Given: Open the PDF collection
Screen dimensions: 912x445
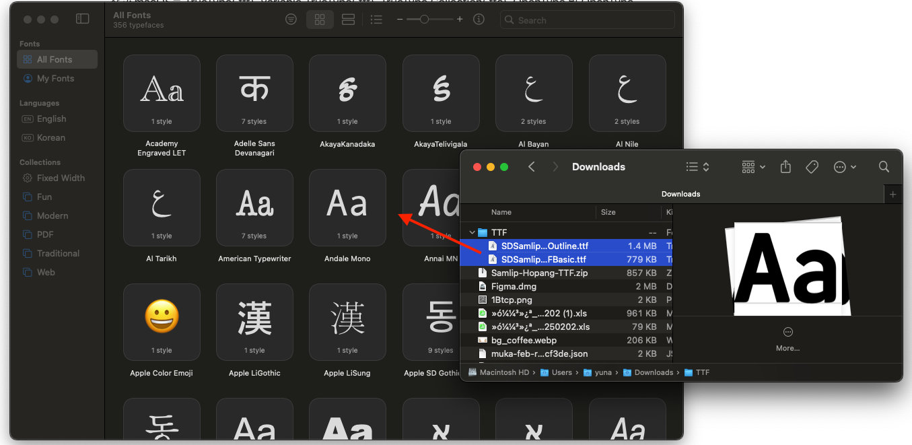Looking at the screenshot, I should [57, 234].
